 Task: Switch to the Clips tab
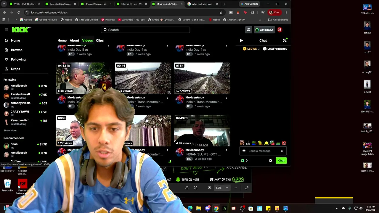pos(100,41)
